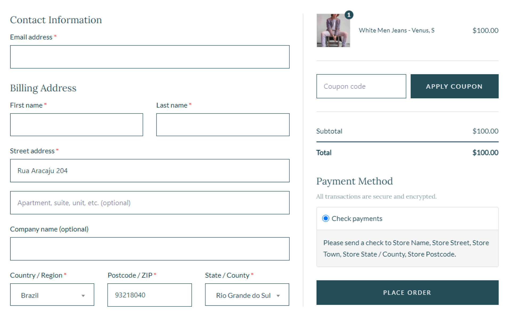
Task: Focus the Email address input field
Action: pos(150,57)
